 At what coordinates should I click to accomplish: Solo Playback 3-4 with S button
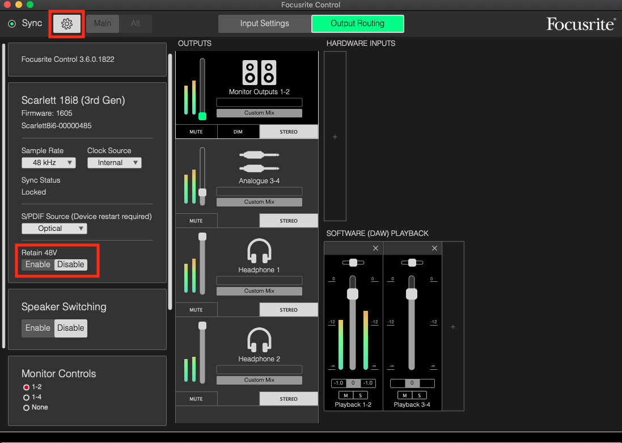[x=419, y=395]
